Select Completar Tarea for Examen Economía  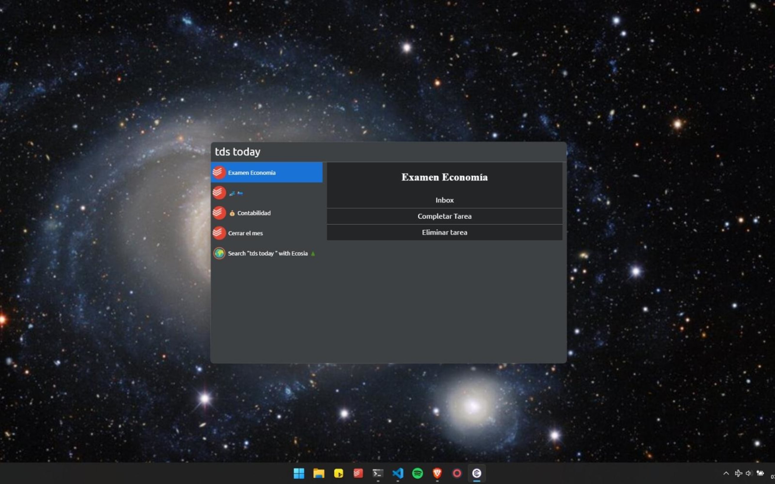click(444, 216)
